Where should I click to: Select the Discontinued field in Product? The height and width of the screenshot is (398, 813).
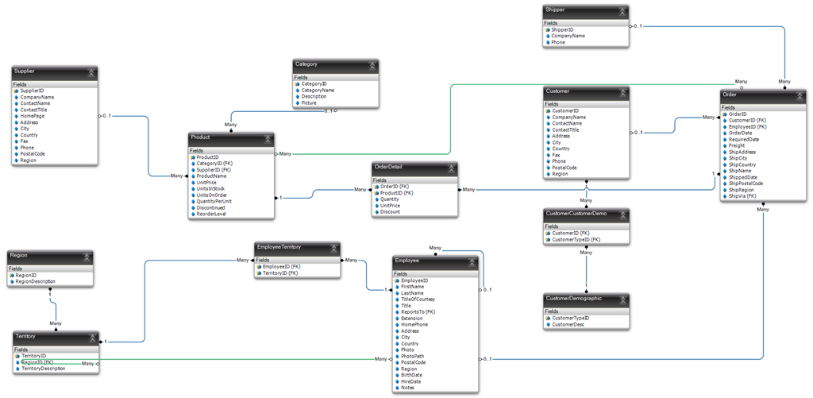(210, 207)
